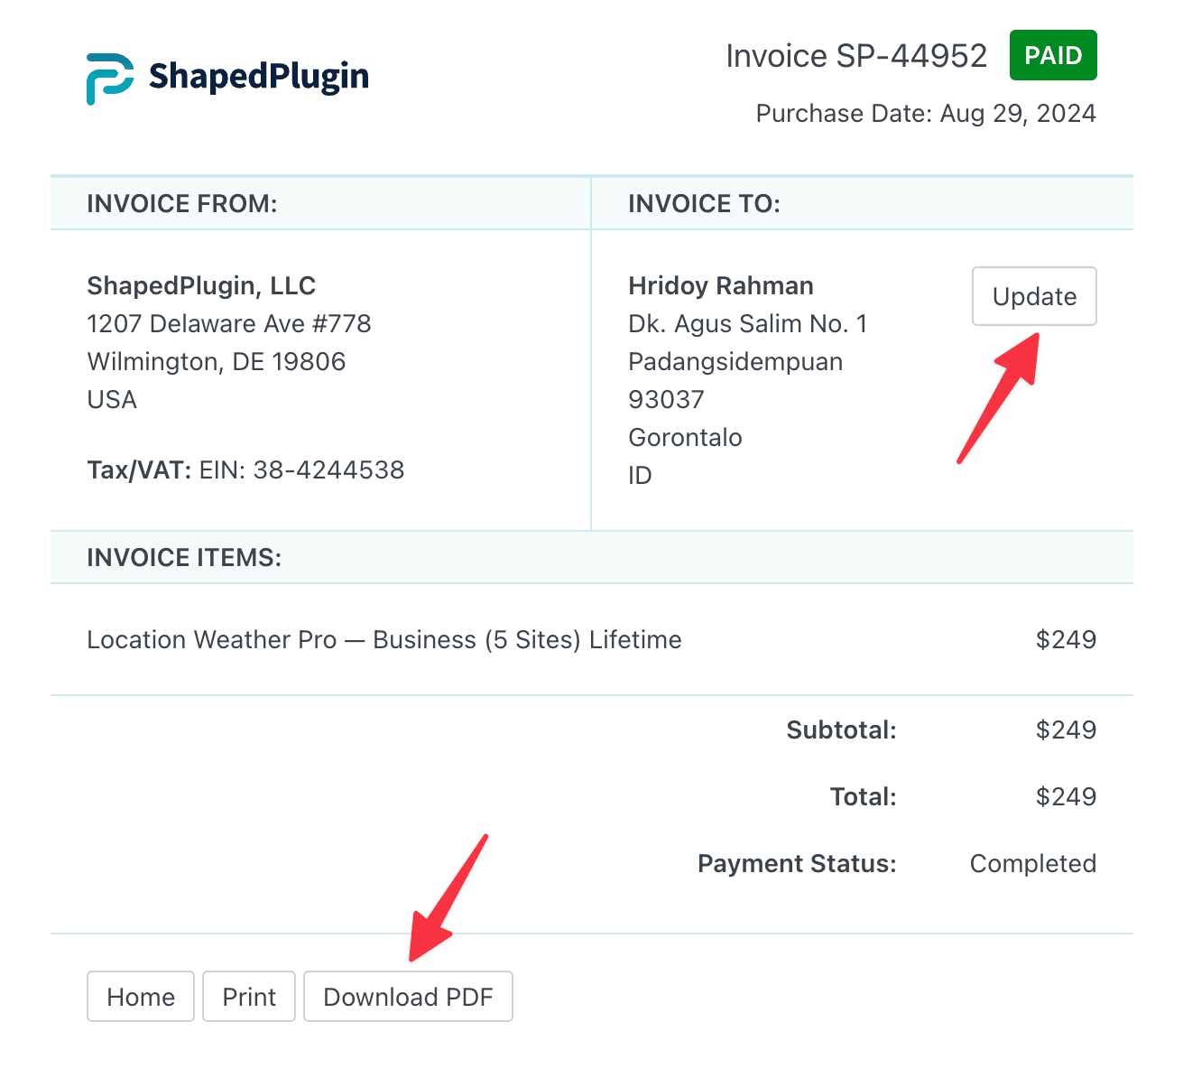Click the ShapedPlugin brand name text
Screen dimensions: 1183x1078
259,78
